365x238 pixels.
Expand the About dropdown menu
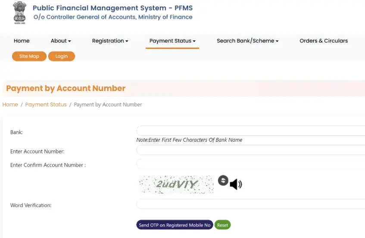point(61,41)
